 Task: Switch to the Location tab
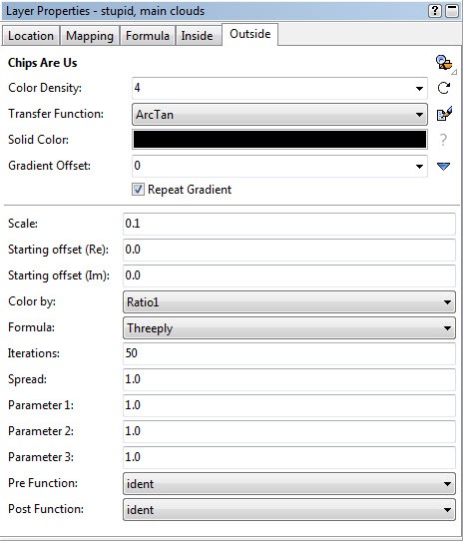pos(31,36)
